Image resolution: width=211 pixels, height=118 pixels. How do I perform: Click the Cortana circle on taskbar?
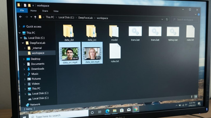click(x=92, y=112)
